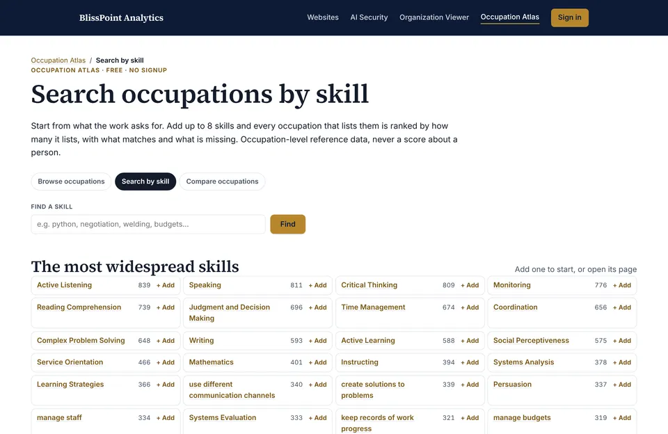Open Systems Analysis skill link
668x434 pixels.
point(523,362)
